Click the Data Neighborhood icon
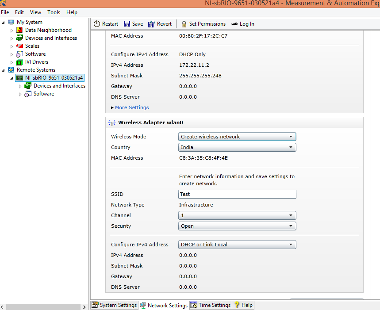The height and width of the screenshot is (310, 380). (19, 30)
